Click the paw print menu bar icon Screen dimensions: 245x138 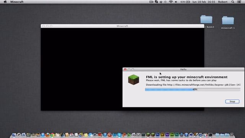tap(161, 2)
